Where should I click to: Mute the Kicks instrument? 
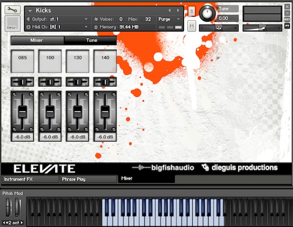[x=192, y=26]
